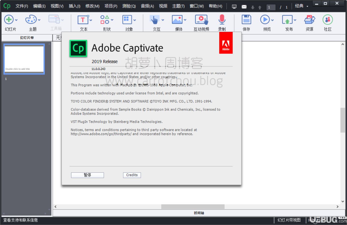Expand the 交互 dropdown arrow
Image resolution: width=347 pixels, height=225 pixels.
point(163,20)
